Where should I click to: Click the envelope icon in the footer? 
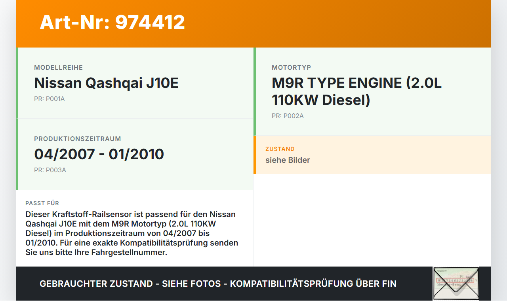click(x=456, y=283)
